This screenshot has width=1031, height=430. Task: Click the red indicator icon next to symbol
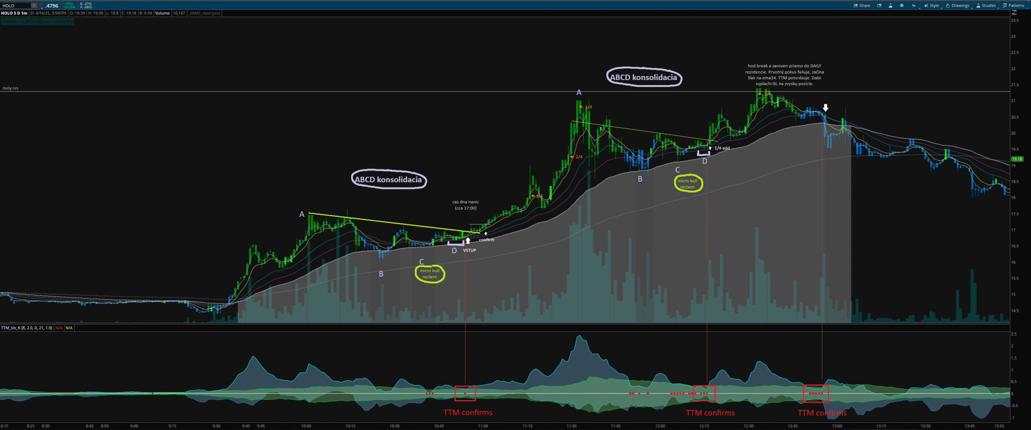[40, 6]
